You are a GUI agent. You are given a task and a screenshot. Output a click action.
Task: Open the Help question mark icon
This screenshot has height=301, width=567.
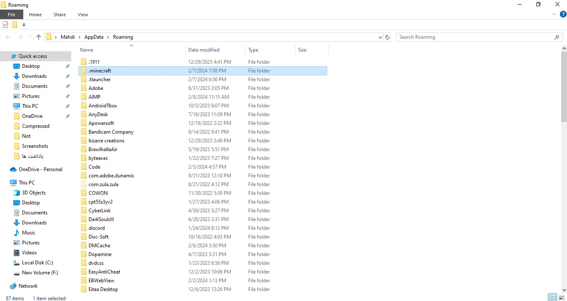click(563, 14)
